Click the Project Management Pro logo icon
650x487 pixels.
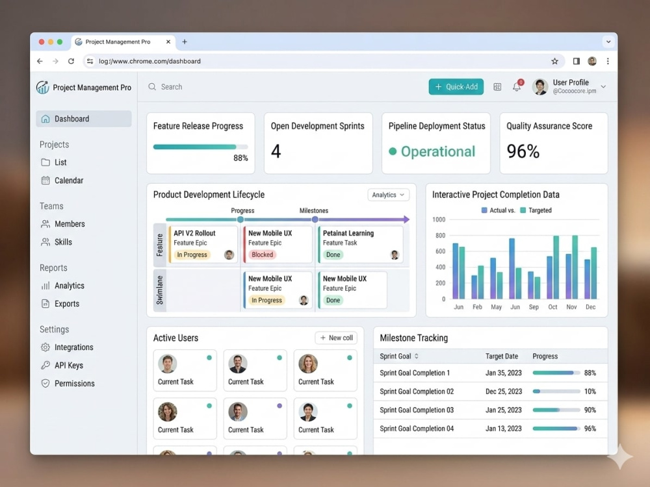(x=43, y=88)
